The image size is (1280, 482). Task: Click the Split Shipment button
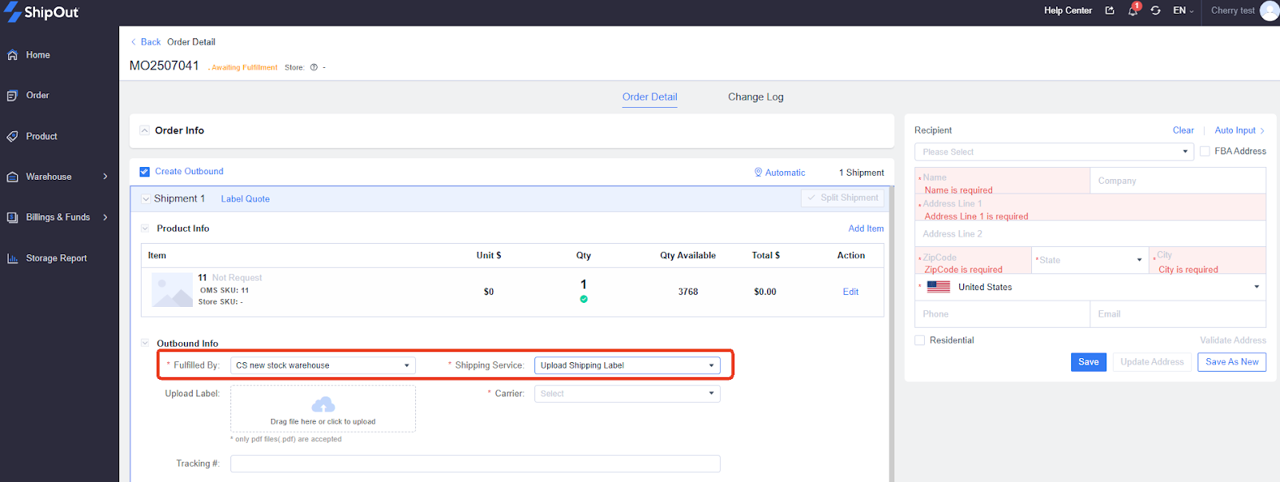point(842,198)
